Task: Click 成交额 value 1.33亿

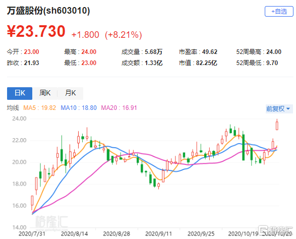Action: [153, 63]
